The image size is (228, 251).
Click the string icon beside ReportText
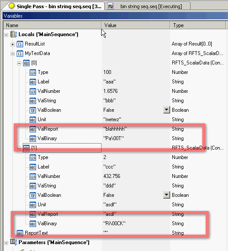pos(20,233)
